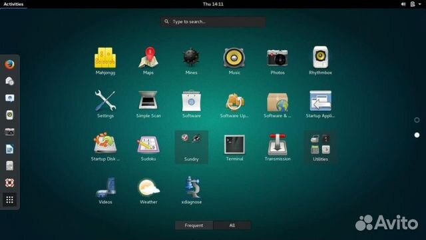Focus the Type to search field

click(213, 21)
